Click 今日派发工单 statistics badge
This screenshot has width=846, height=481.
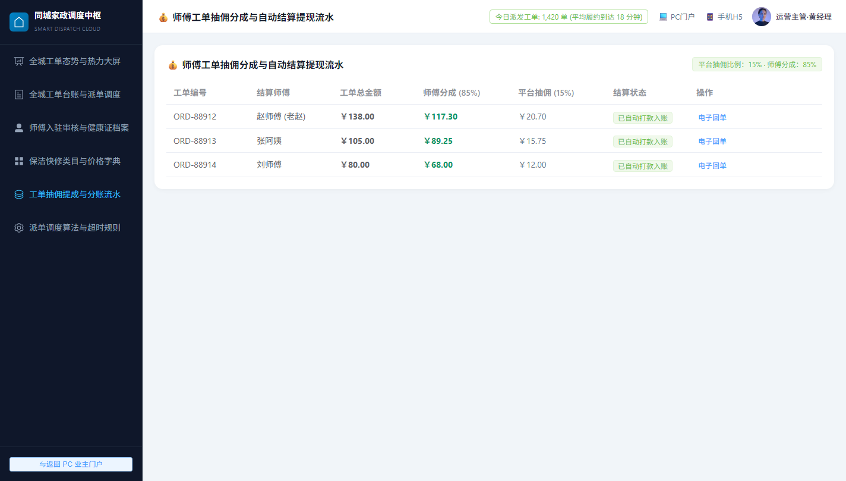[x=569, y=17]
